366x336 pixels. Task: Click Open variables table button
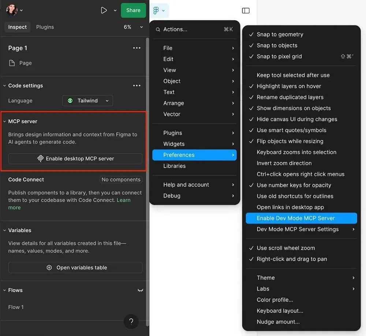[x=75, y=267]
